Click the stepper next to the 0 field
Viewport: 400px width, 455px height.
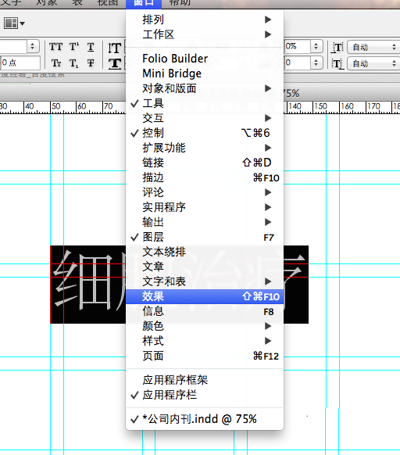tap(316, 63)
